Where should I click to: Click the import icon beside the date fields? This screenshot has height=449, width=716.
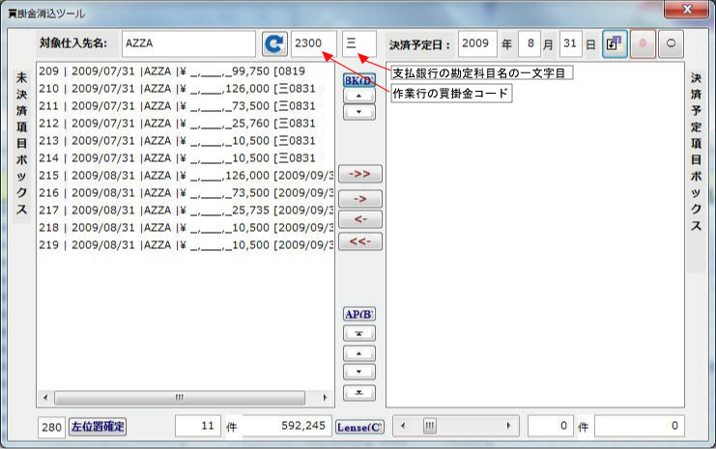click(x=615, y=43)
